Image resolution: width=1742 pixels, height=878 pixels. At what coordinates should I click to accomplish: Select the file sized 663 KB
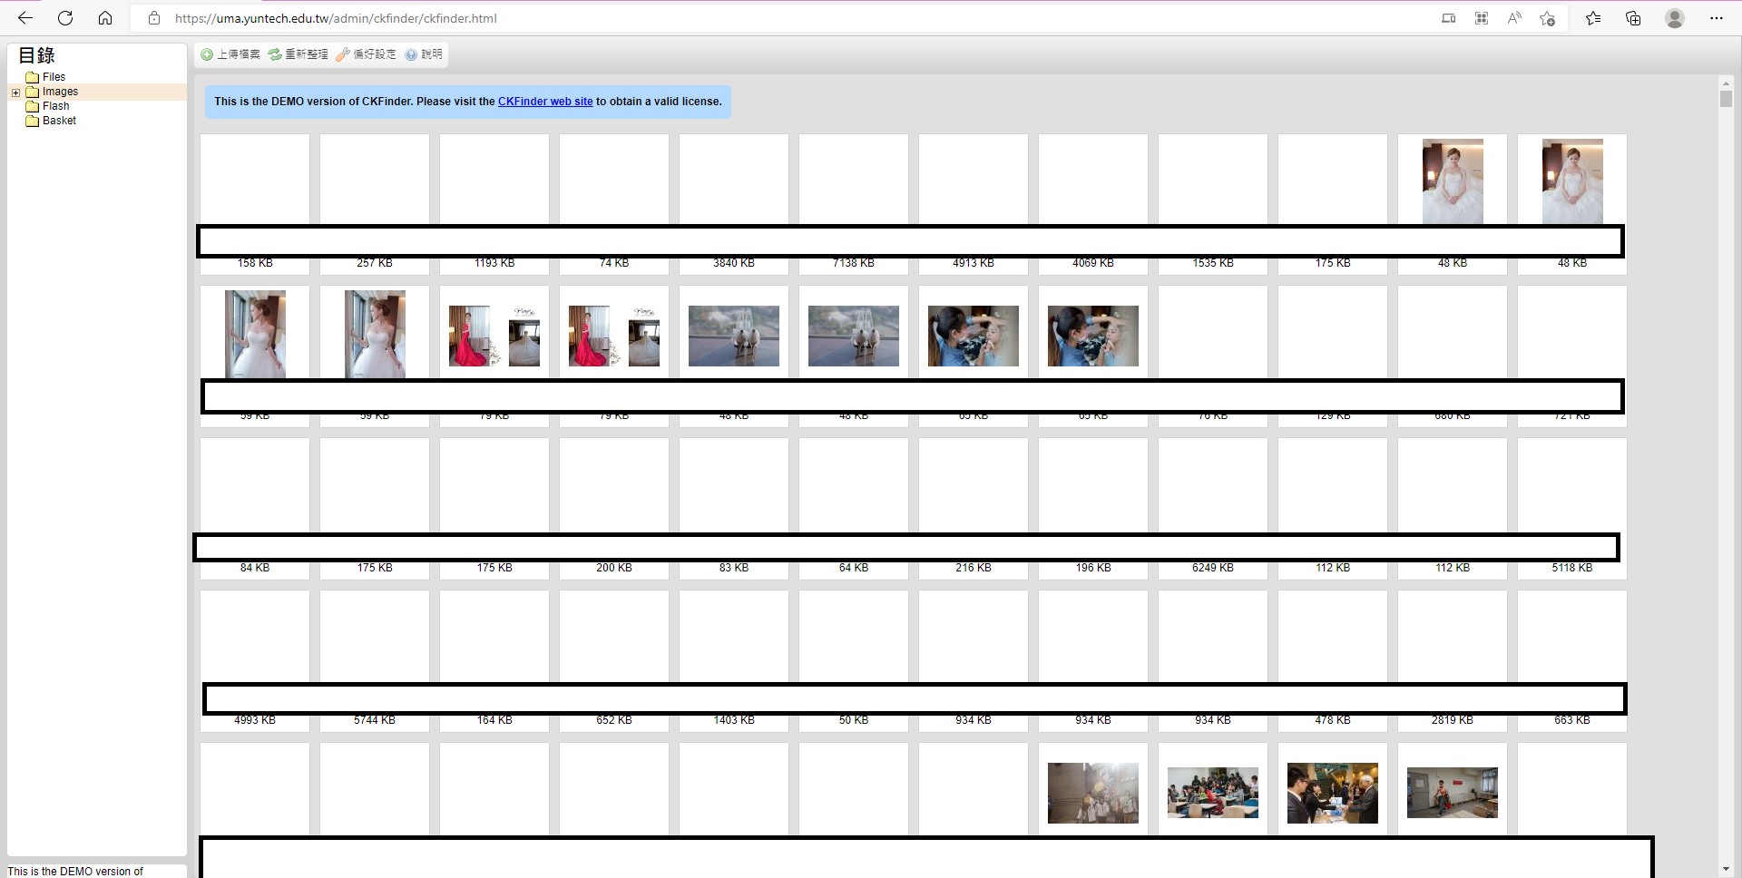tap(1572, 661)
